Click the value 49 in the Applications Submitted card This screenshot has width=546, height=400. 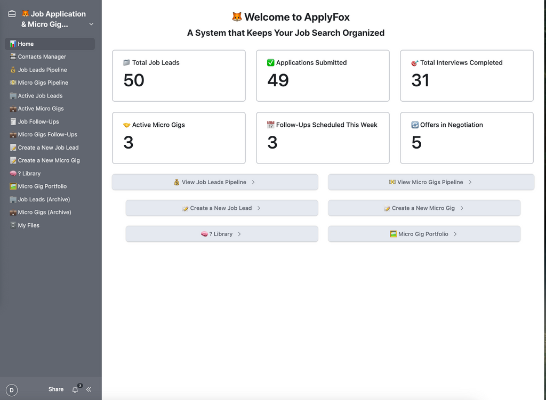[x=278, y=80]
